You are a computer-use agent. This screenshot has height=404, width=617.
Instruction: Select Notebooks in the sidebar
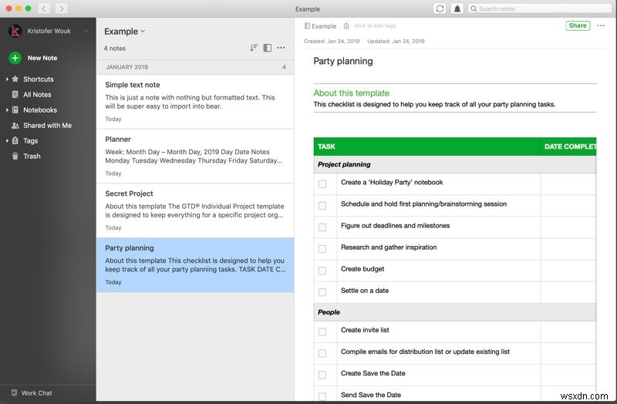click(x=40, y=109)
